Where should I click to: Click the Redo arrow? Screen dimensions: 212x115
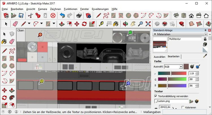(70, 16)
